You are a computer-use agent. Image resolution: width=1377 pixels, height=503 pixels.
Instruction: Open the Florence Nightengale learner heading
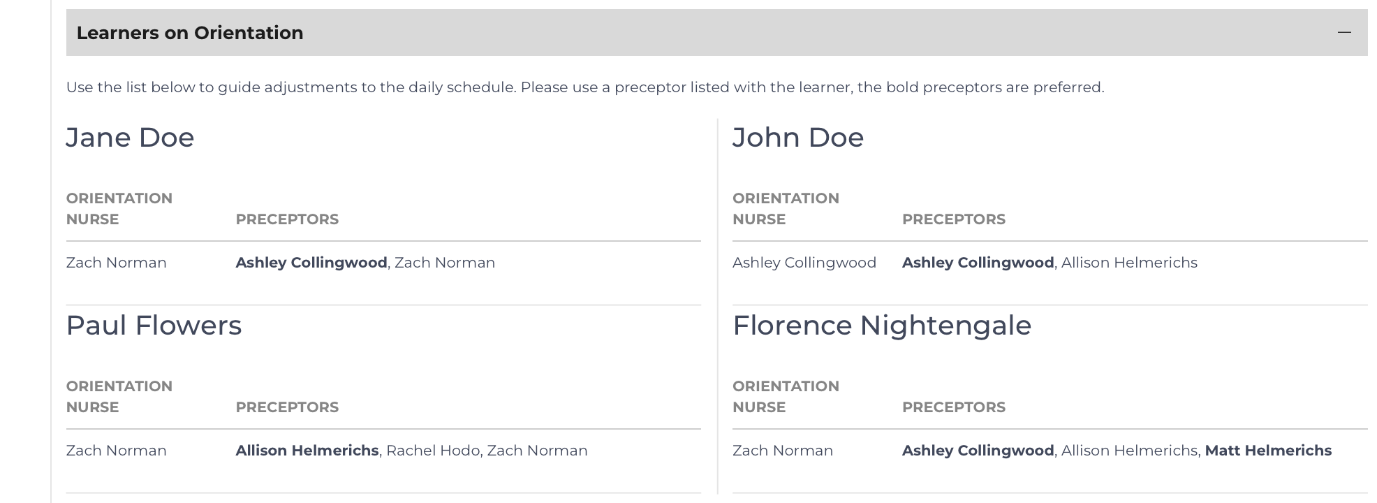(x=881, y=326)
